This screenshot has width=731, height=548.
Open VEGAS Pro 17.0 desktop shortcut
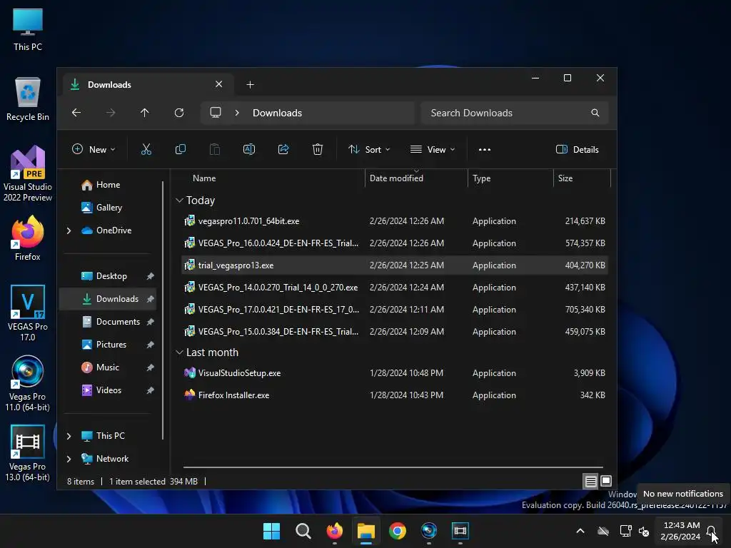pos(28,313)
